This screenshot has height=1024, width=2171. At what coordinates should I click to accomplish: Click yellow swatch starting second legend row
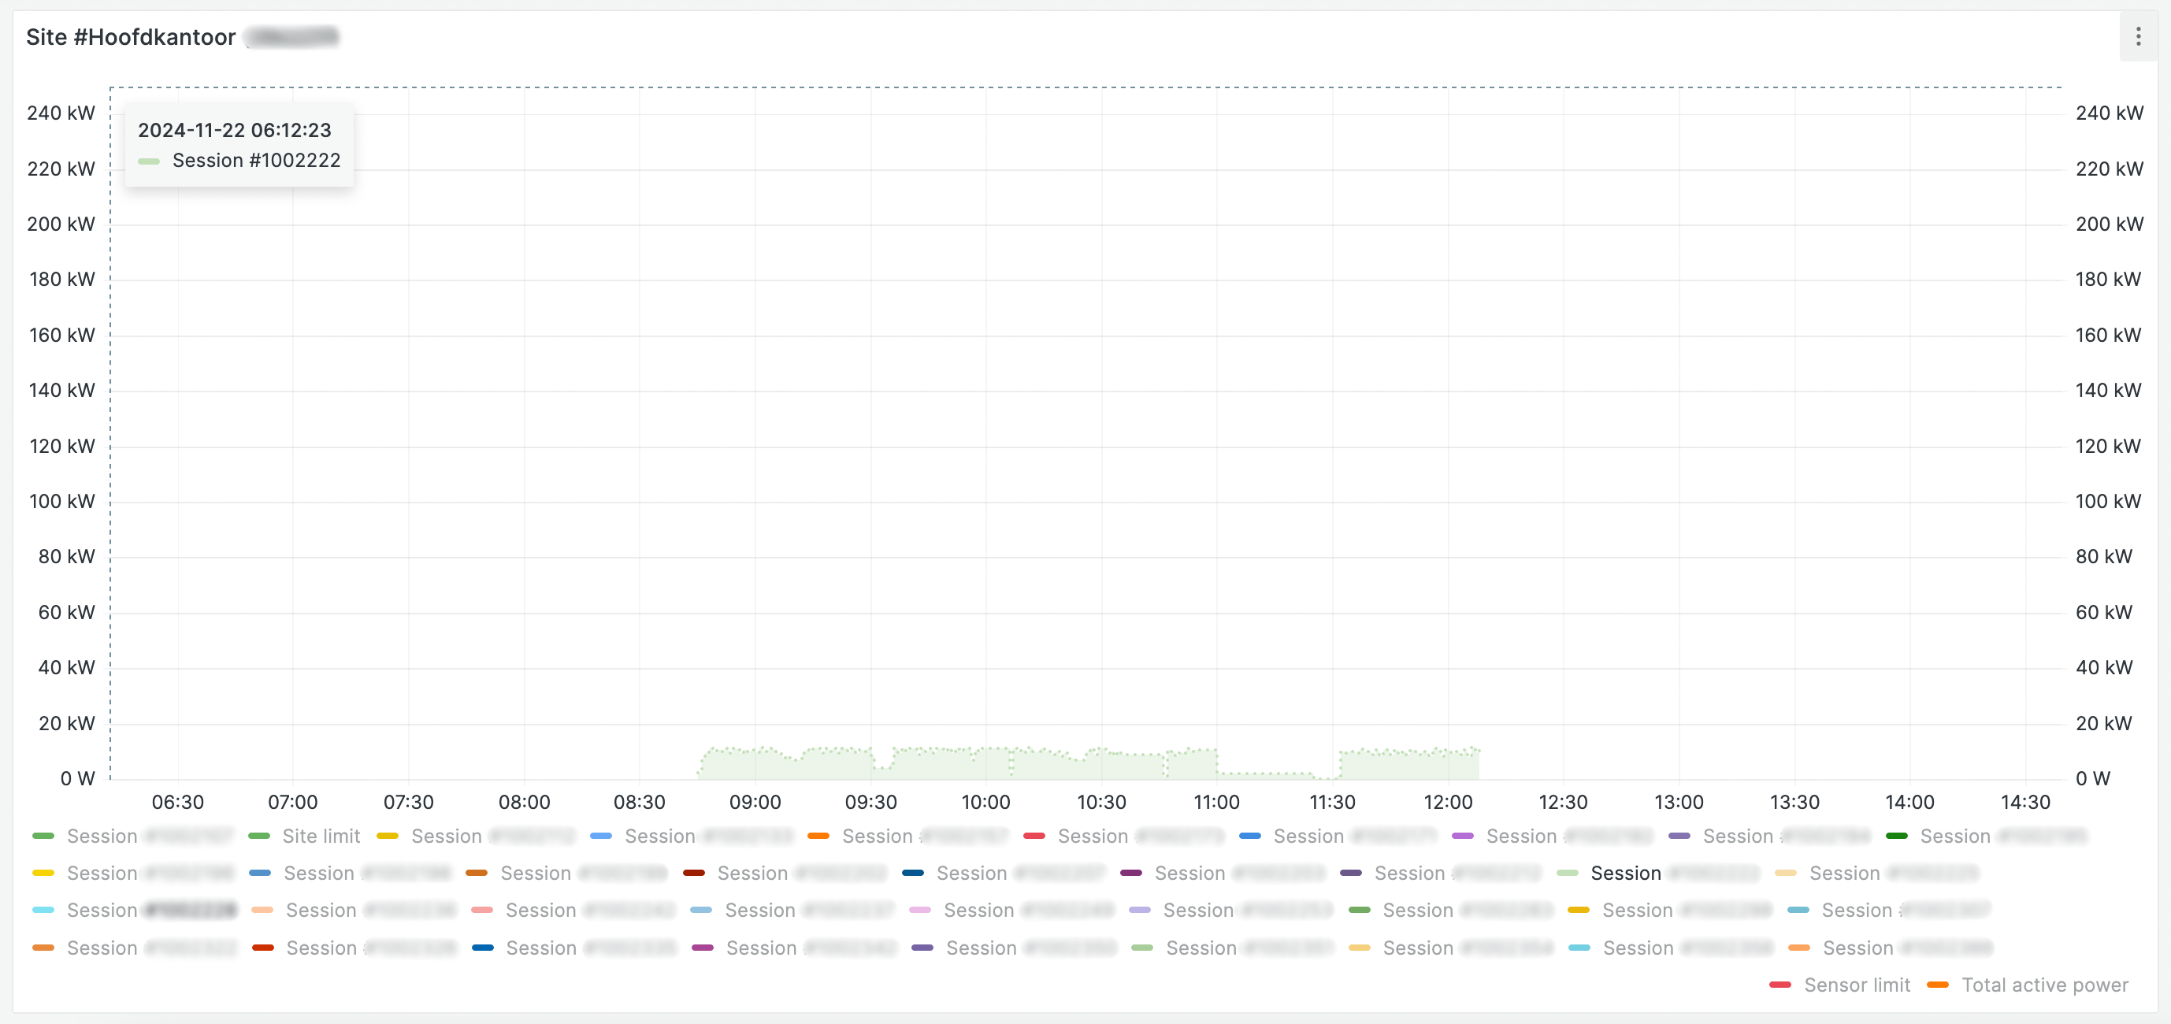click(43, 873)
